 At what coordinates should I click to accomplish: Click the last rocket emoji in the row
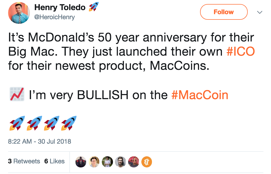69,123
